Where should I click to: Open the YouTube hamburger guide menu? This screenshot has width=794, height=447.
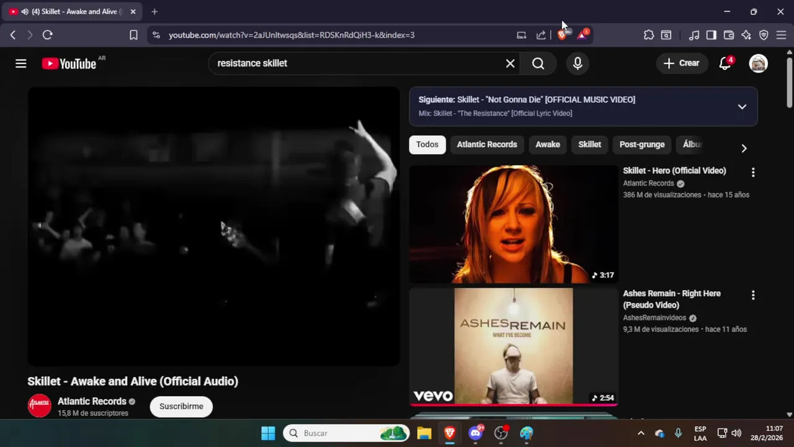[21, 63]
